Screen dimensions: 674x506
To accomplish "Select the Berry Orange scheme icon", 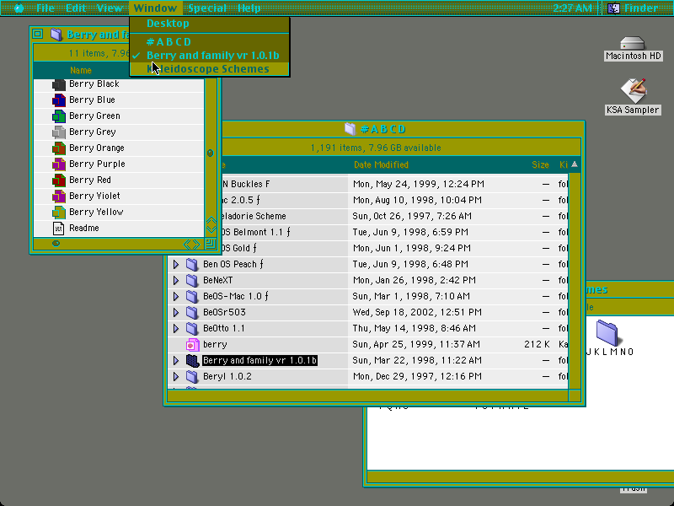I will pyautogui.click(x=59, y=148).
